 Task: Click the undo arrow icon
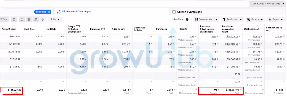pos(22,19)
